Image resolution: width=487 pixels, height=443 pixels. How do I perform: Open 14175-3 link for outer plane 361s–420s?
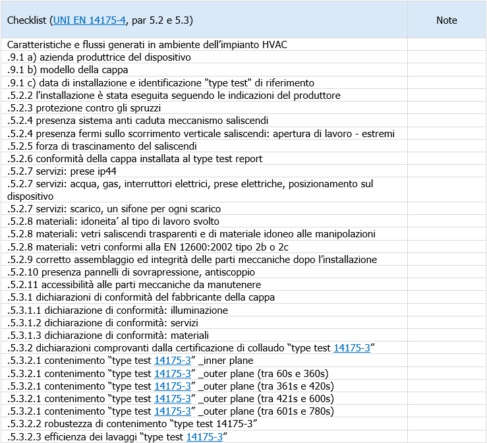pos(173,386)
